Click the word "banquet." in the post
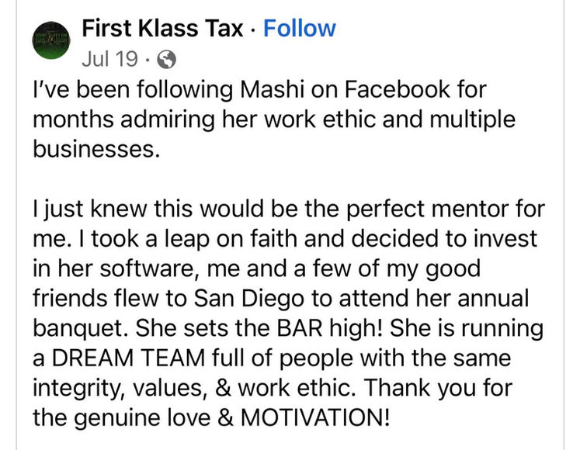The height and width of the screenshot is (450, 580). (x=76, y=328)
